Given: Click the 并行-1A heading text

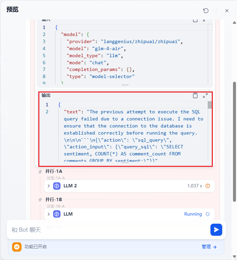Looking at the screenshot, I should 54,172.
